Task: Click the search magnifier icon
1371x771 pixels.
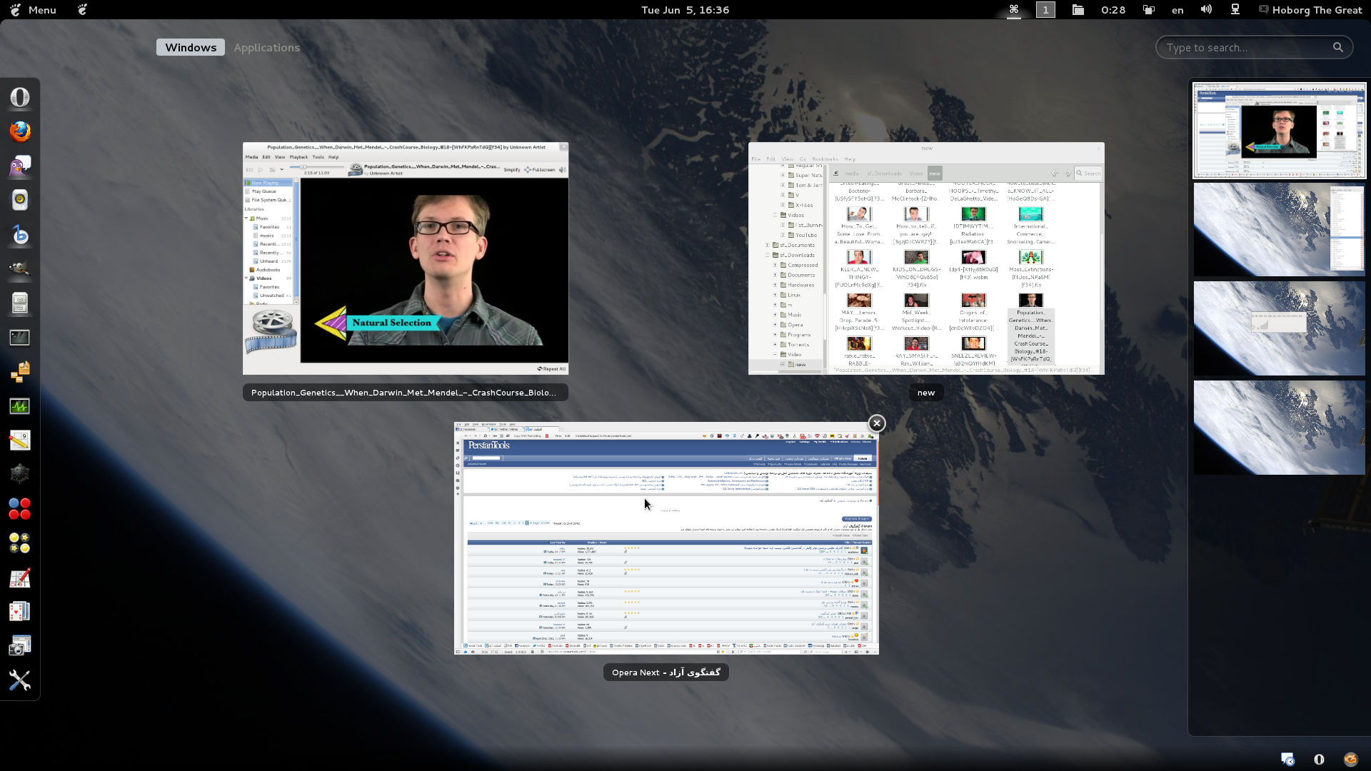Action: click(x=1337, y=48)
